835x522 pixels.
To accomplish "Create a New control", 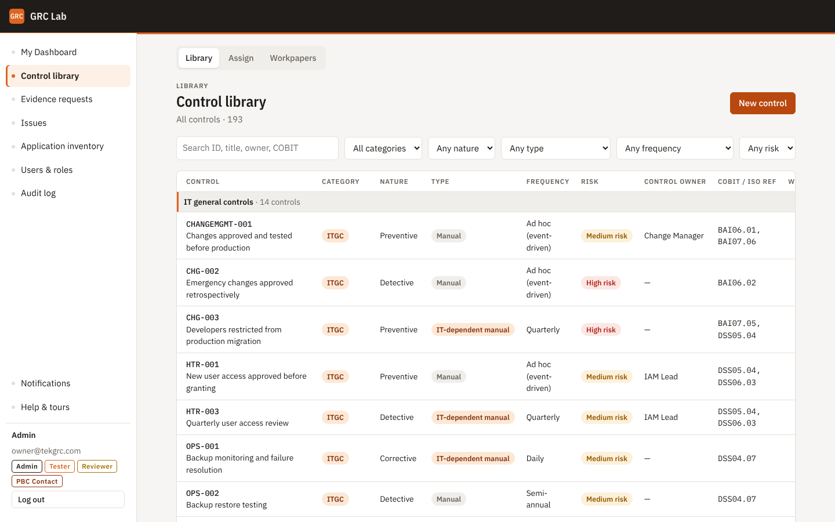I will [763, 103].
